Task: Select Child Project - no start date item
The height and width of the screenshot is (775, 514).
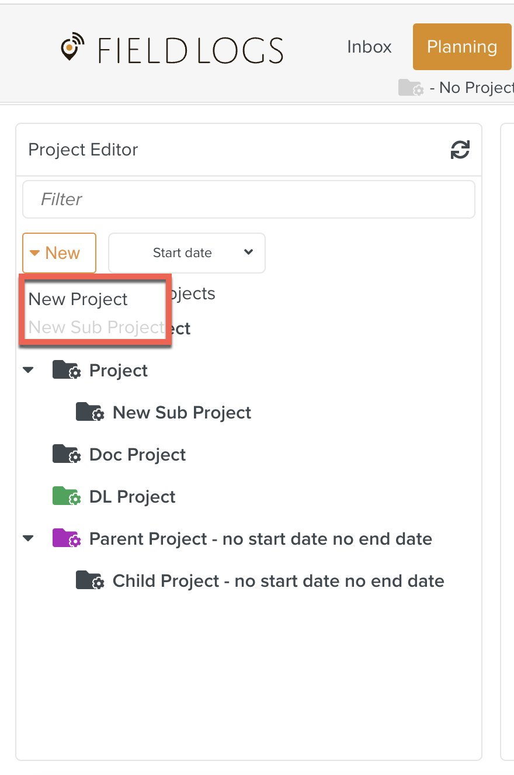Action: [278, 581]
